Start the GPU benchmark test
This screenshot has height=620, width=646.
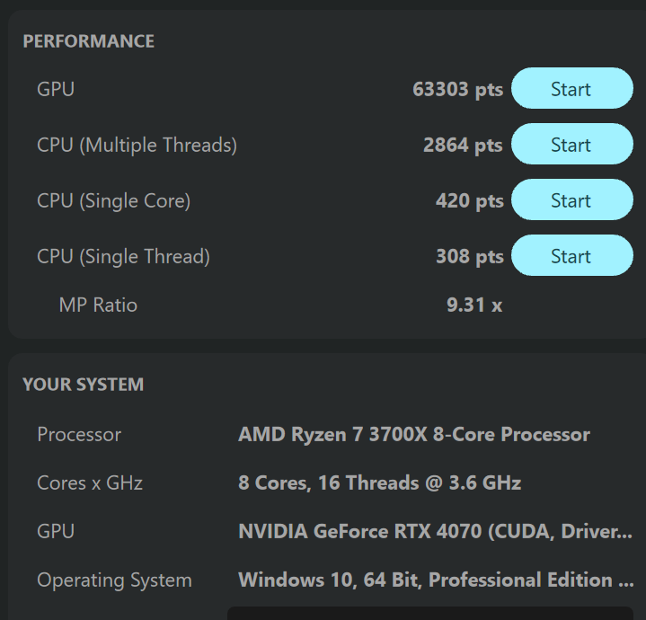click(x=571, y=89)
